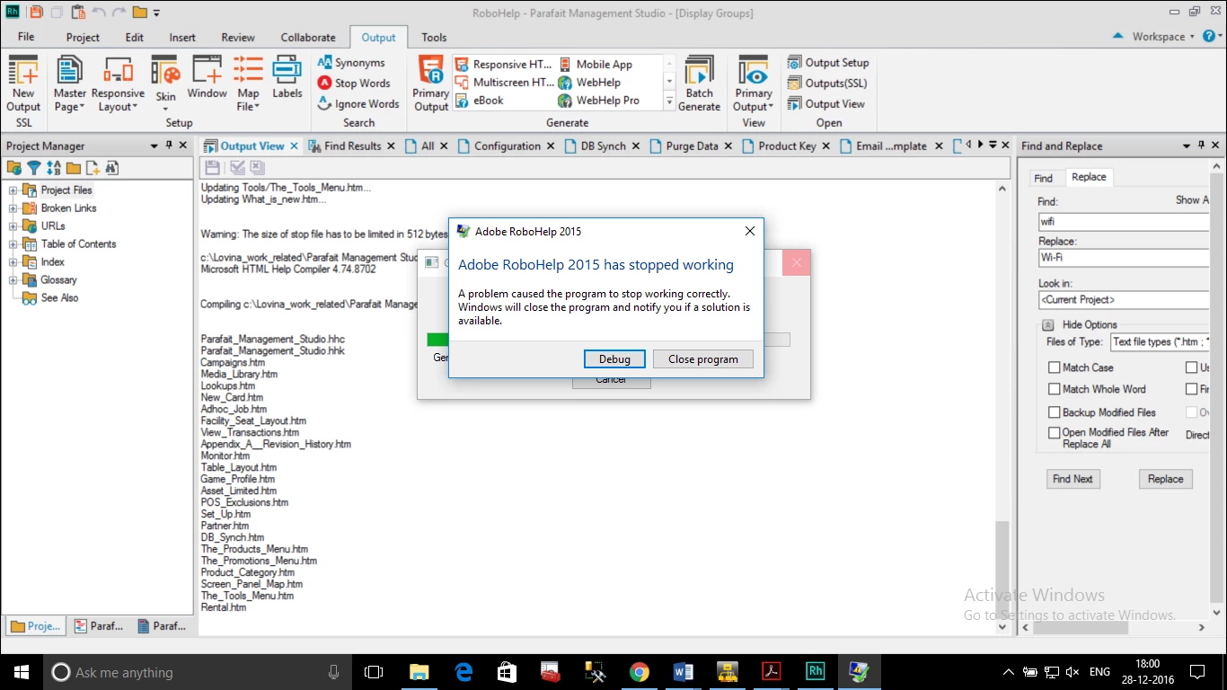Click the Find text field containing wifi

tap(1124, 221)
